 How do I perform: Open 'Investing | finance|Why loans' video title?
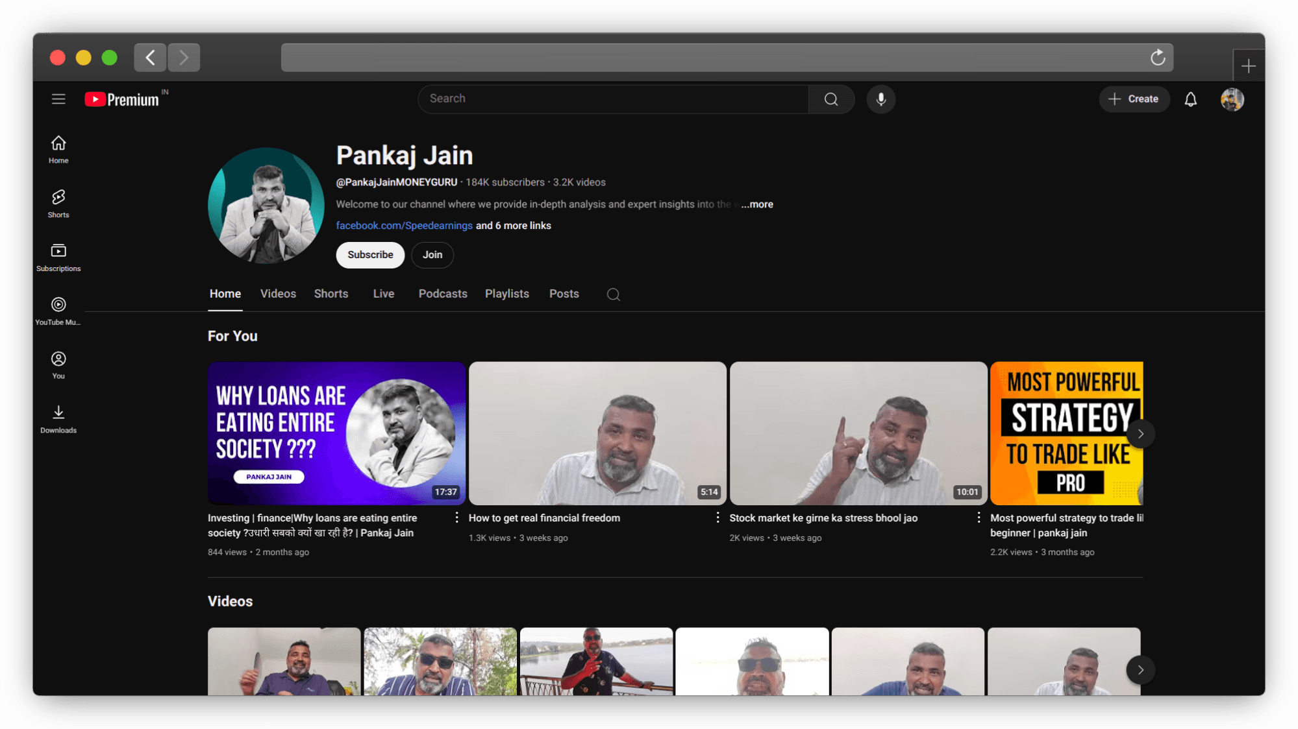(x=312, y=525)
